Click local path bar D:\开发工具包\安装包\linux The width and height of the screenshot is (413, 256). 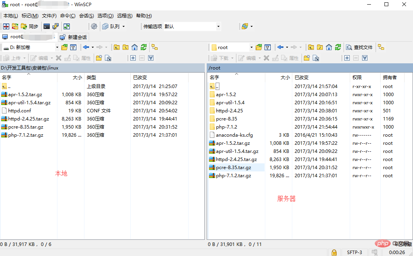tap(102, 68)
